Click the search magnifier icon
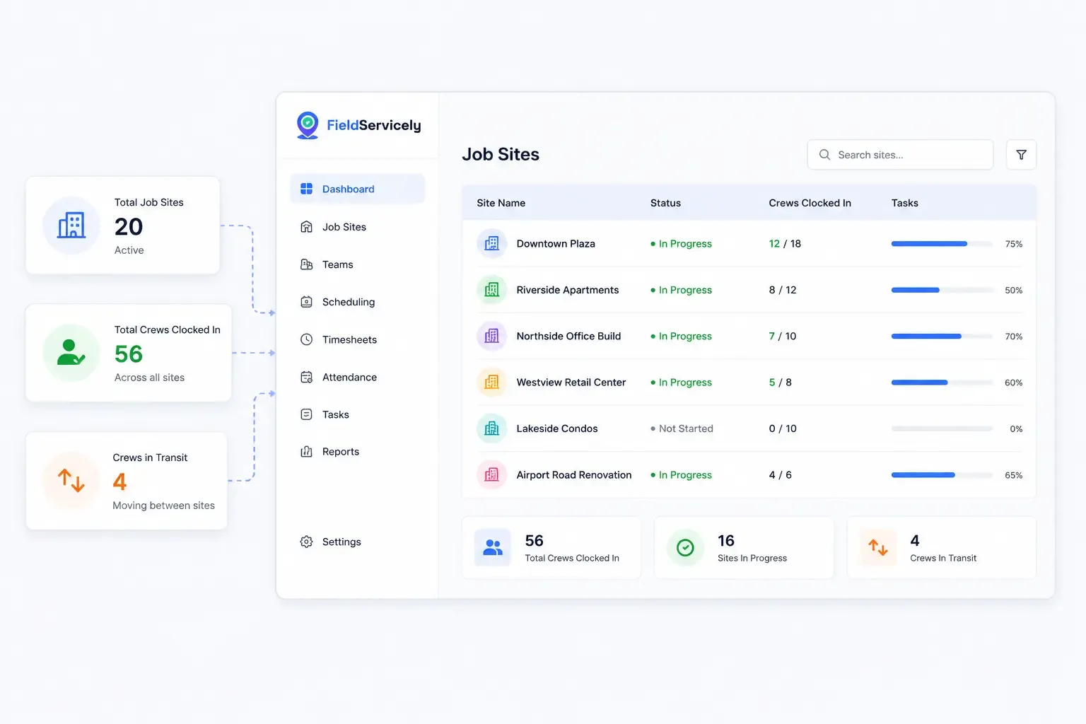 click(824, 155)
